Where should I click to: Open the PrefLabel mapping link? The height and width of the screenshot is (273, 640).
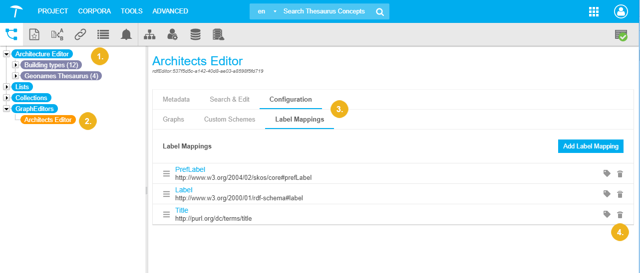pyautogui.click(x=190, y=169)
